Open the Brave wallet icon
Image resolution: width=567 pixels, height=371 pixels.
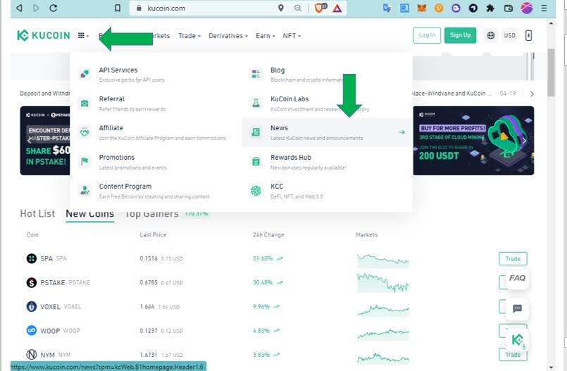[508, 8]
